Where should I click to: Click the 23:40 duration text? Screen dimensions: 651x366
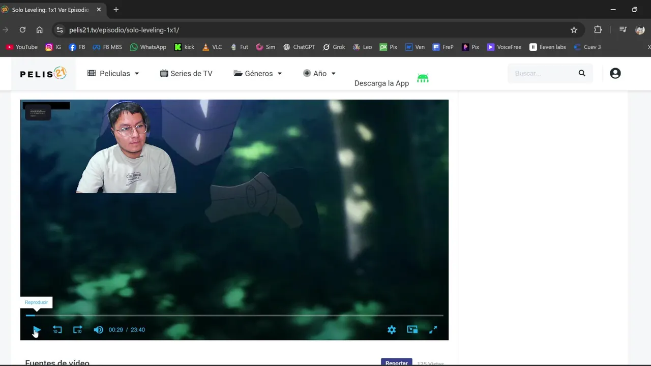click(138, 330)
